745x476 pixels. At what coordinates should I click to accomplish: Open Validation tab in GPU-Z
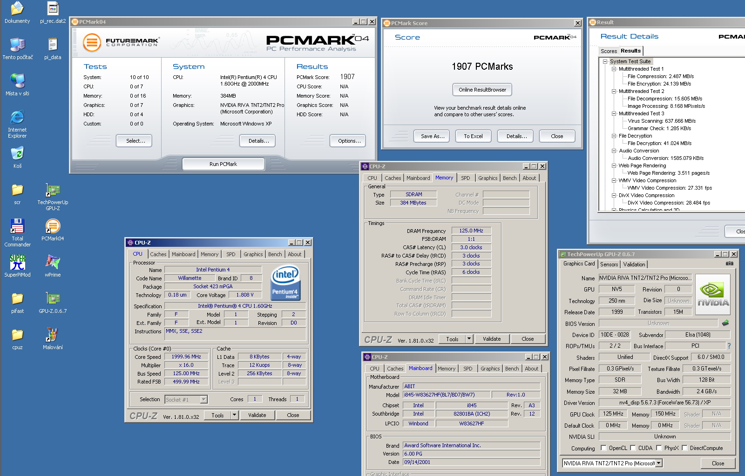(x=634, y=264)
